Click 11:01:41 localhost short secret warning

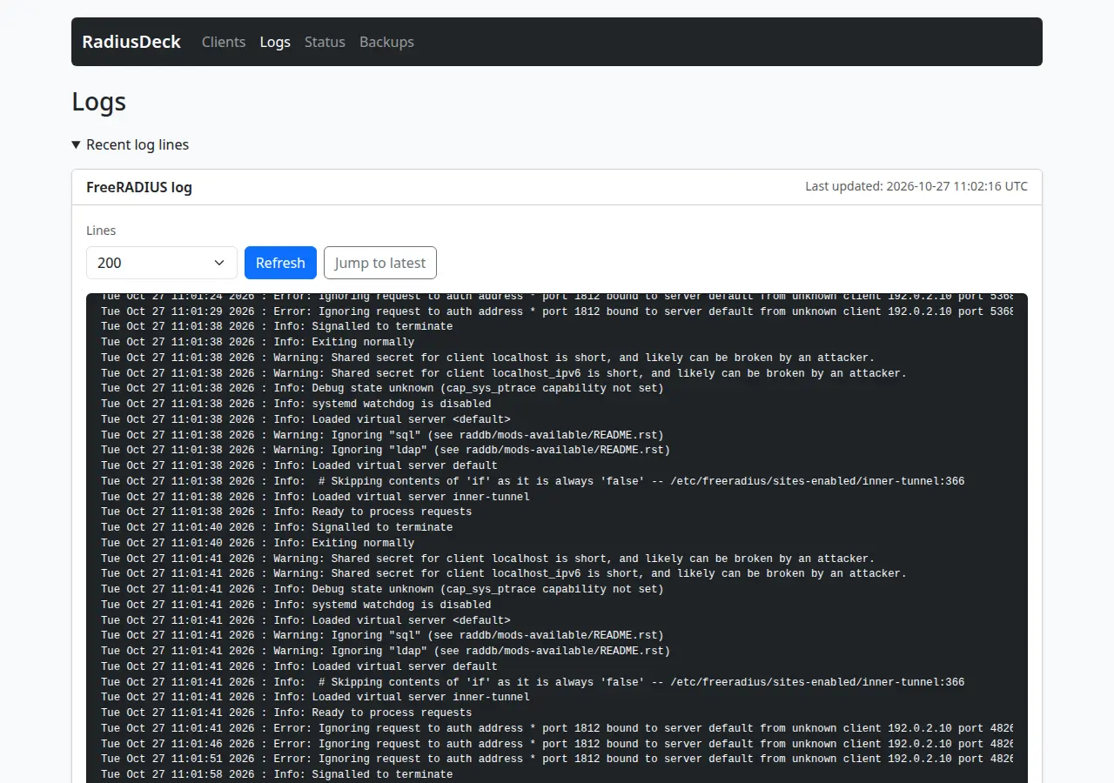487,559
